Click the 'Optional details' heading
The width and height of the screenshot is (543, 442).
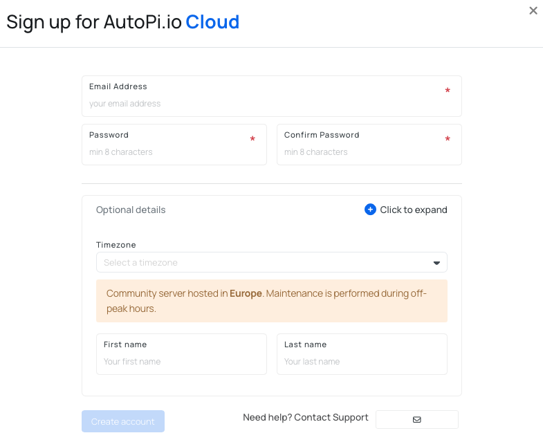coord(131,210)
